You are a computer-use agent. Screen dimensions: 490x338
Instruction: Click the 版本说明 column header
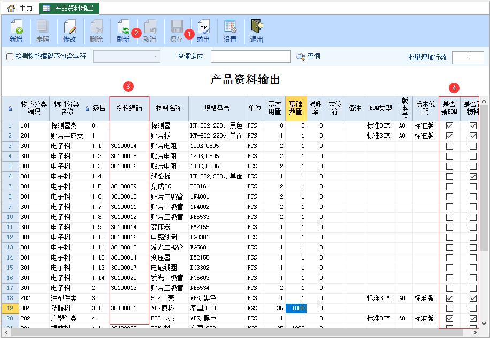point(426,108)
